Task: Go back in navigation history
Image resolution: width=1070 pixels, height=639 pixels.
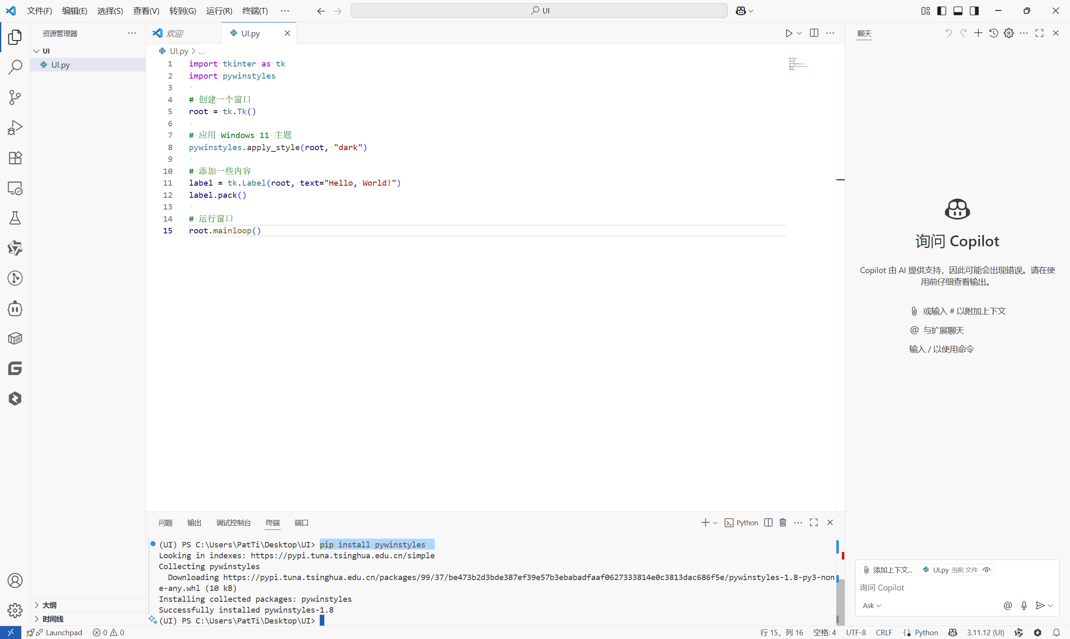Action: click(321, 11)
